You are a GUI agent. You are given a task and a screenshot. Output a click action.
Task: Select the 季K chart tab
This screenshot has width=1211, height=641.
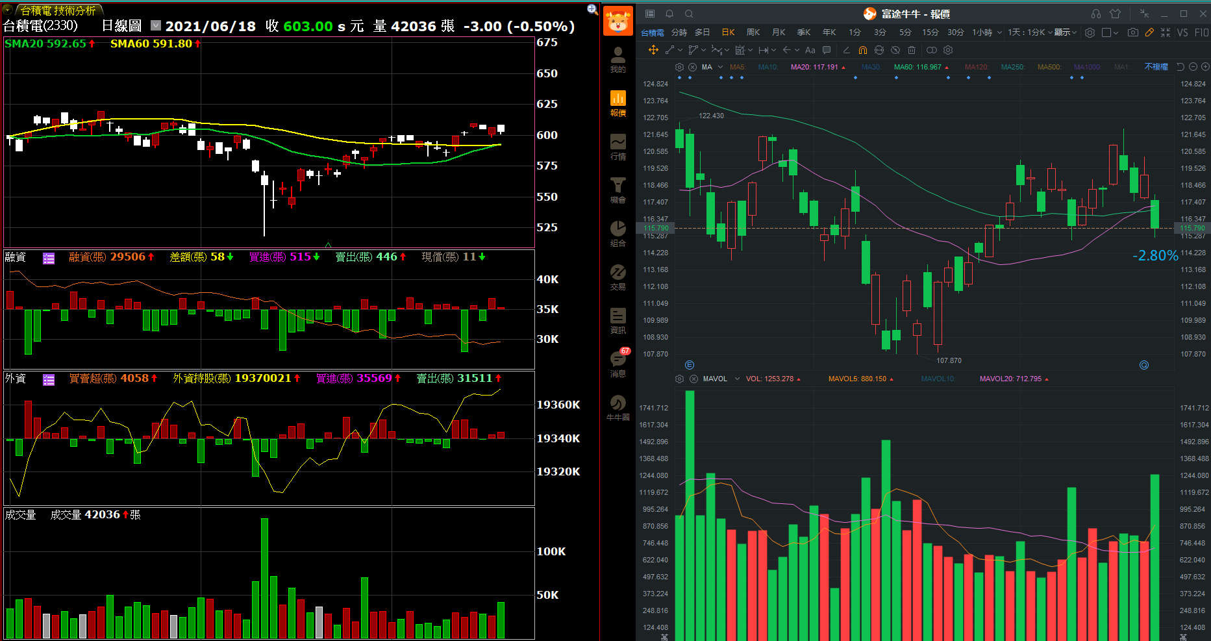point(804,32)
